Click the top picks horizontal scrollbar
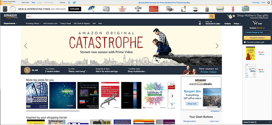 tap(53, 111)
